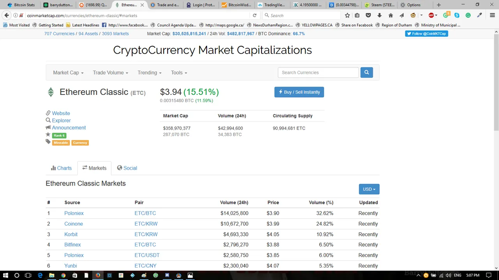Click the blue search magnifier button
This screenshot has width=499, height=280.
pos(366,72)
